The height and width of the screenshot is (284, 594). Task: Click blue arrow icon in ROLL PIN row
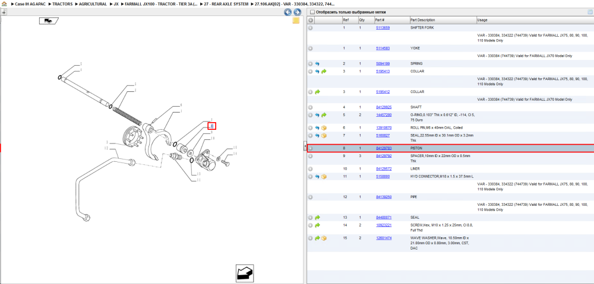point(317,128)
